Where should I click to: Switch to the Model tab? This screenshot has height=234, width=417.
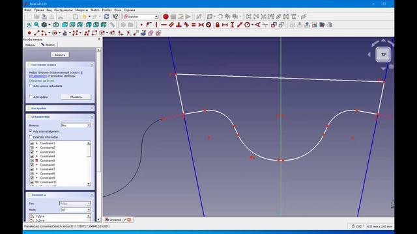(x=30, y=45)
